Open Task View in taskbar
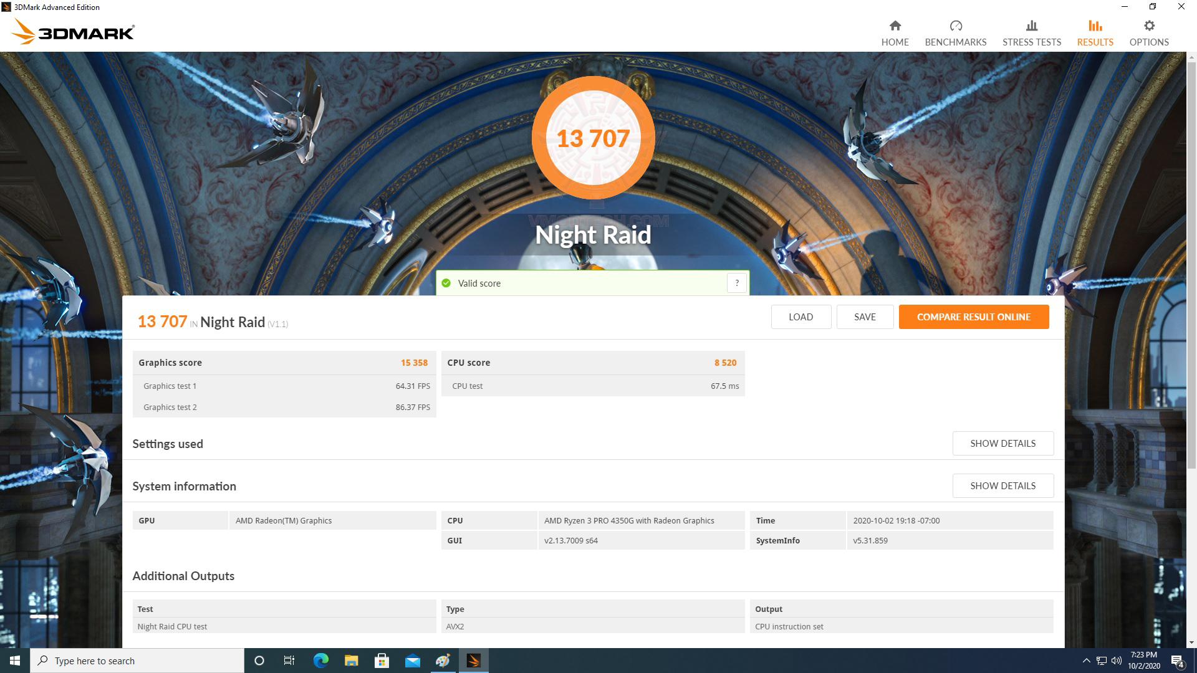Viewport: 1197px width, 673px height. click(289, 661)
